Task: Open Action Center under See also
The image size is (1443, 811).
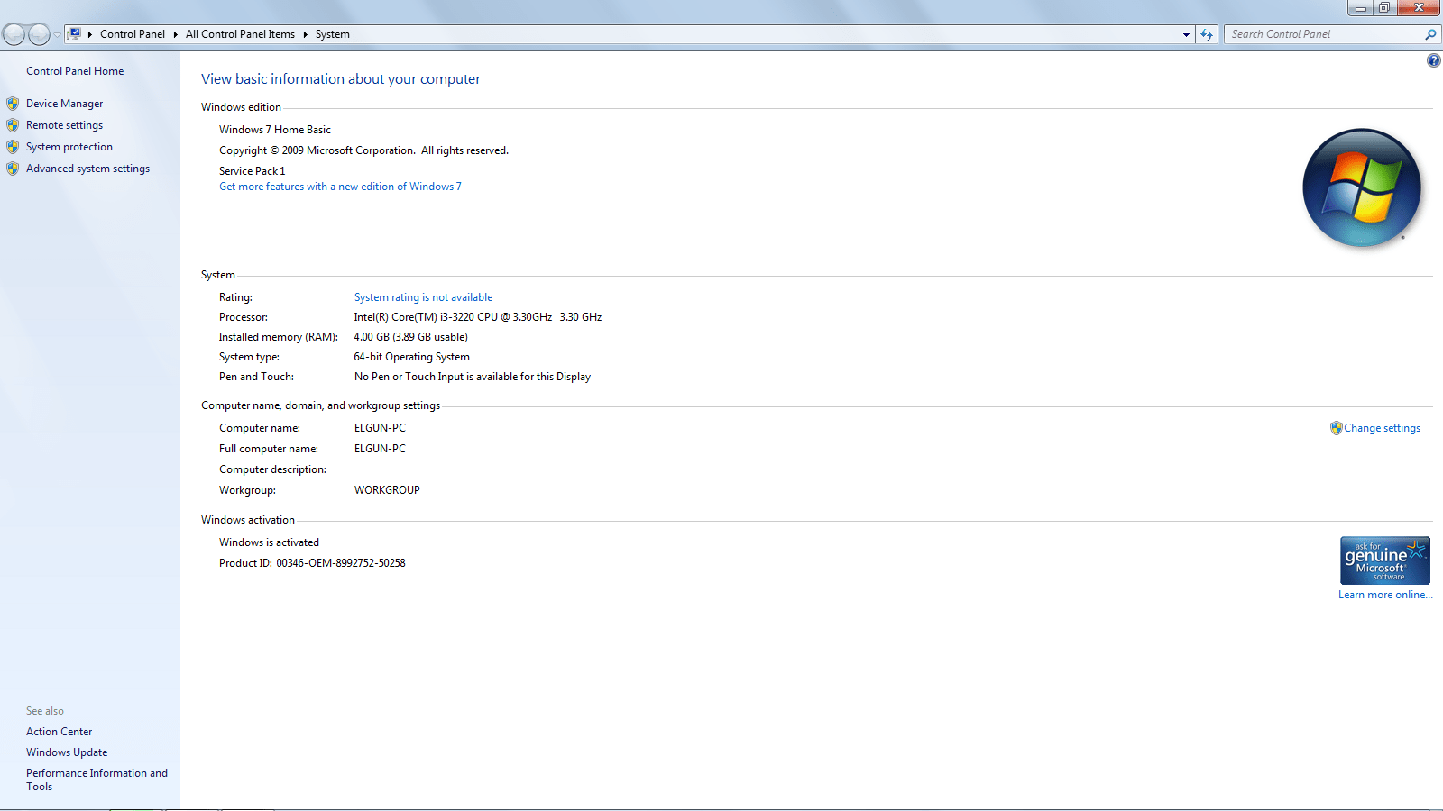Action: tap(59, 732)
